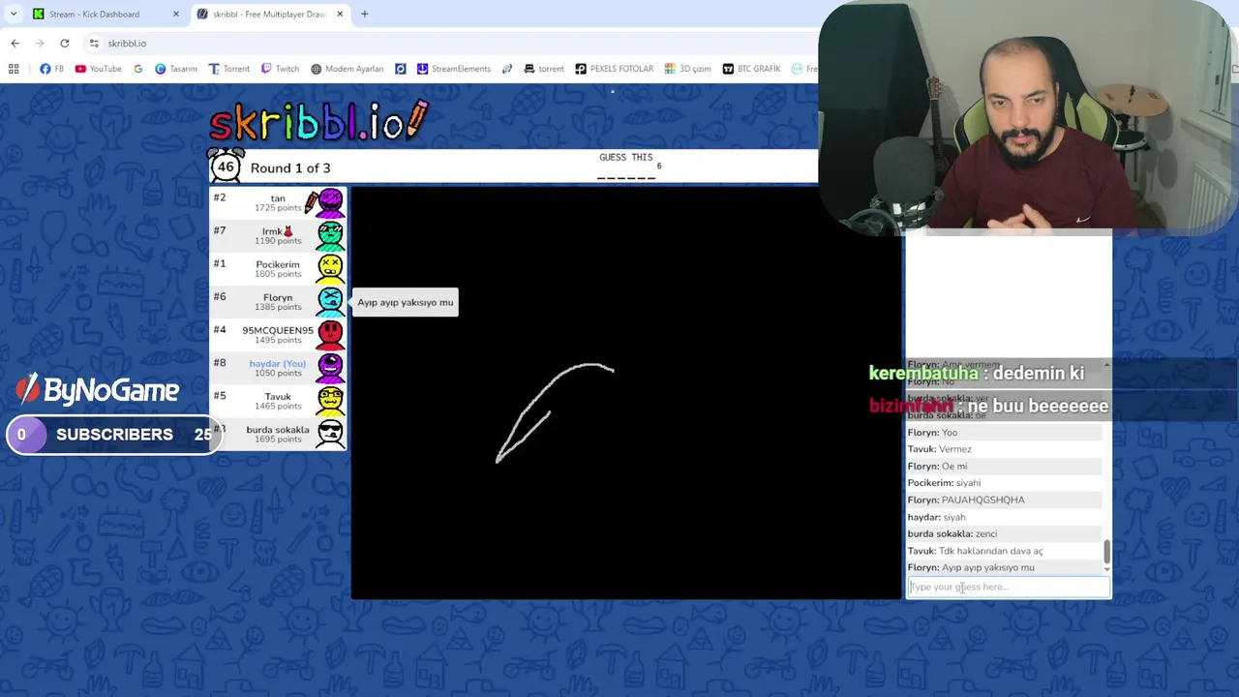
Task: Click the chat scrollbar thumb
Action: (x=1106, y=552)
